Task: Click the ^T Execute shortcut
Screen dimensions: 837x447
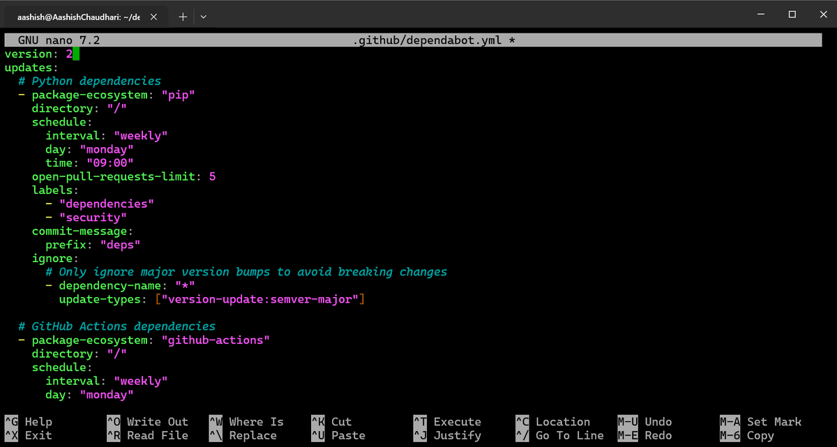Action: [x=447, y=422]
